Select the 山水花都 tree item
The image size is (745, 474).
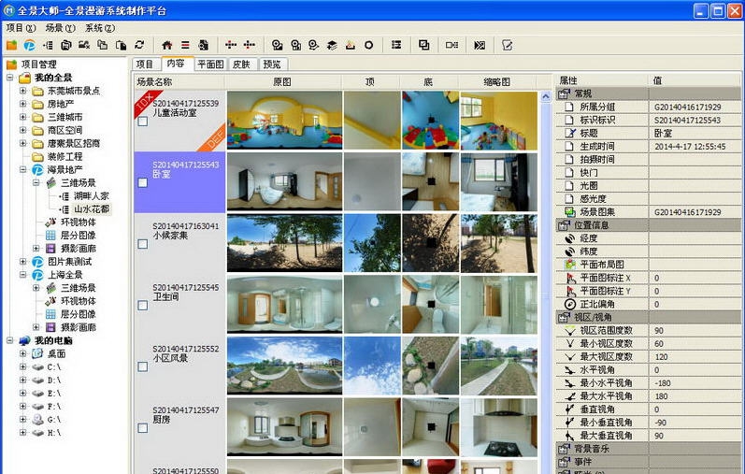(92, 208)
